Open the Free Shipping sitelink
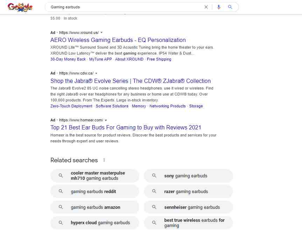This screenshot has width=302, height=234. click(x=159, y=59)
